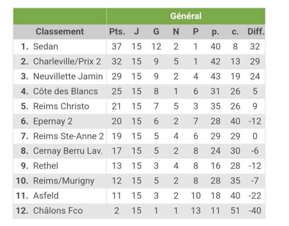Click the G wins column header

156,32
